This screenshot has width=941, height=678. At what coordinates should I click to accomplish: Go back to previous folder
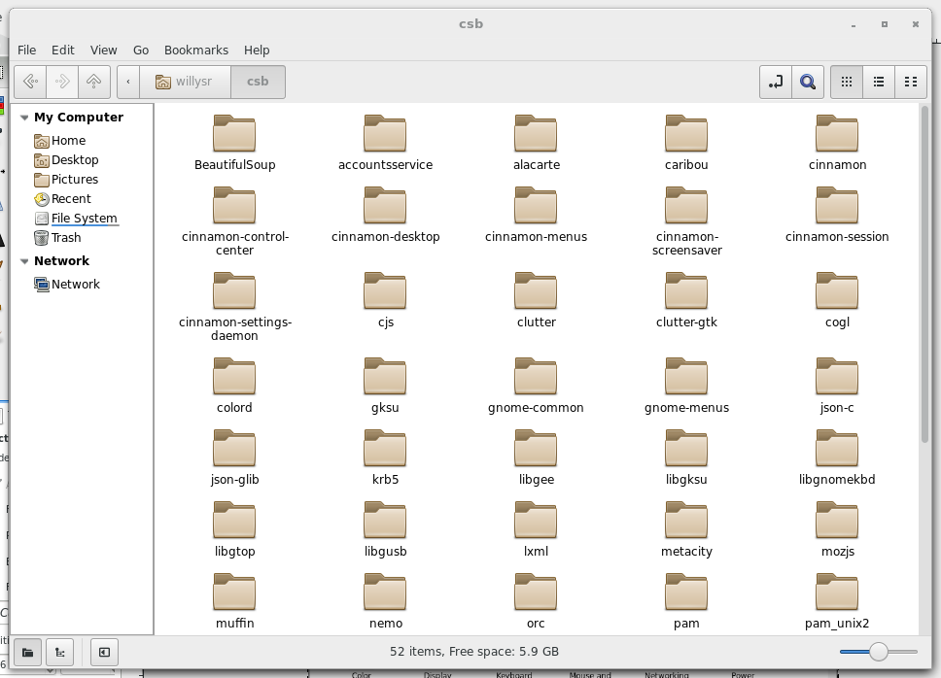click(x=30, y=82)
